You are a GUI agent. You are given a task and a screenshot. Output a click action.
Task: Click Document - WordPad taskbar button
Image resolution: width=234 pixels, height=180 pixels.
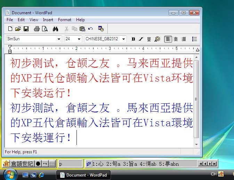click(83, 175)
